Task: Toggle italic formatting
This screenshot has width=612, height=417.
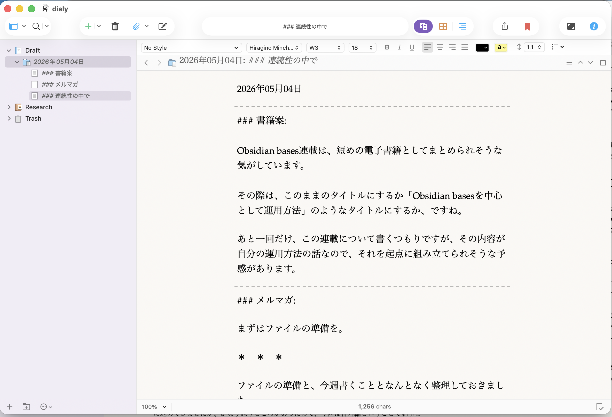Action: tap(399, 47)
